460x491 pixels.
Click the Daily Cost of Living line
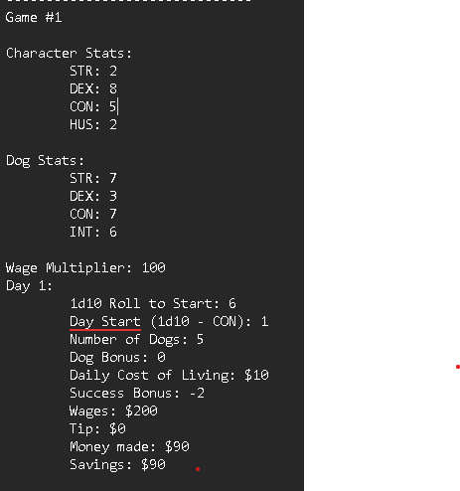[x=169, y=375]
